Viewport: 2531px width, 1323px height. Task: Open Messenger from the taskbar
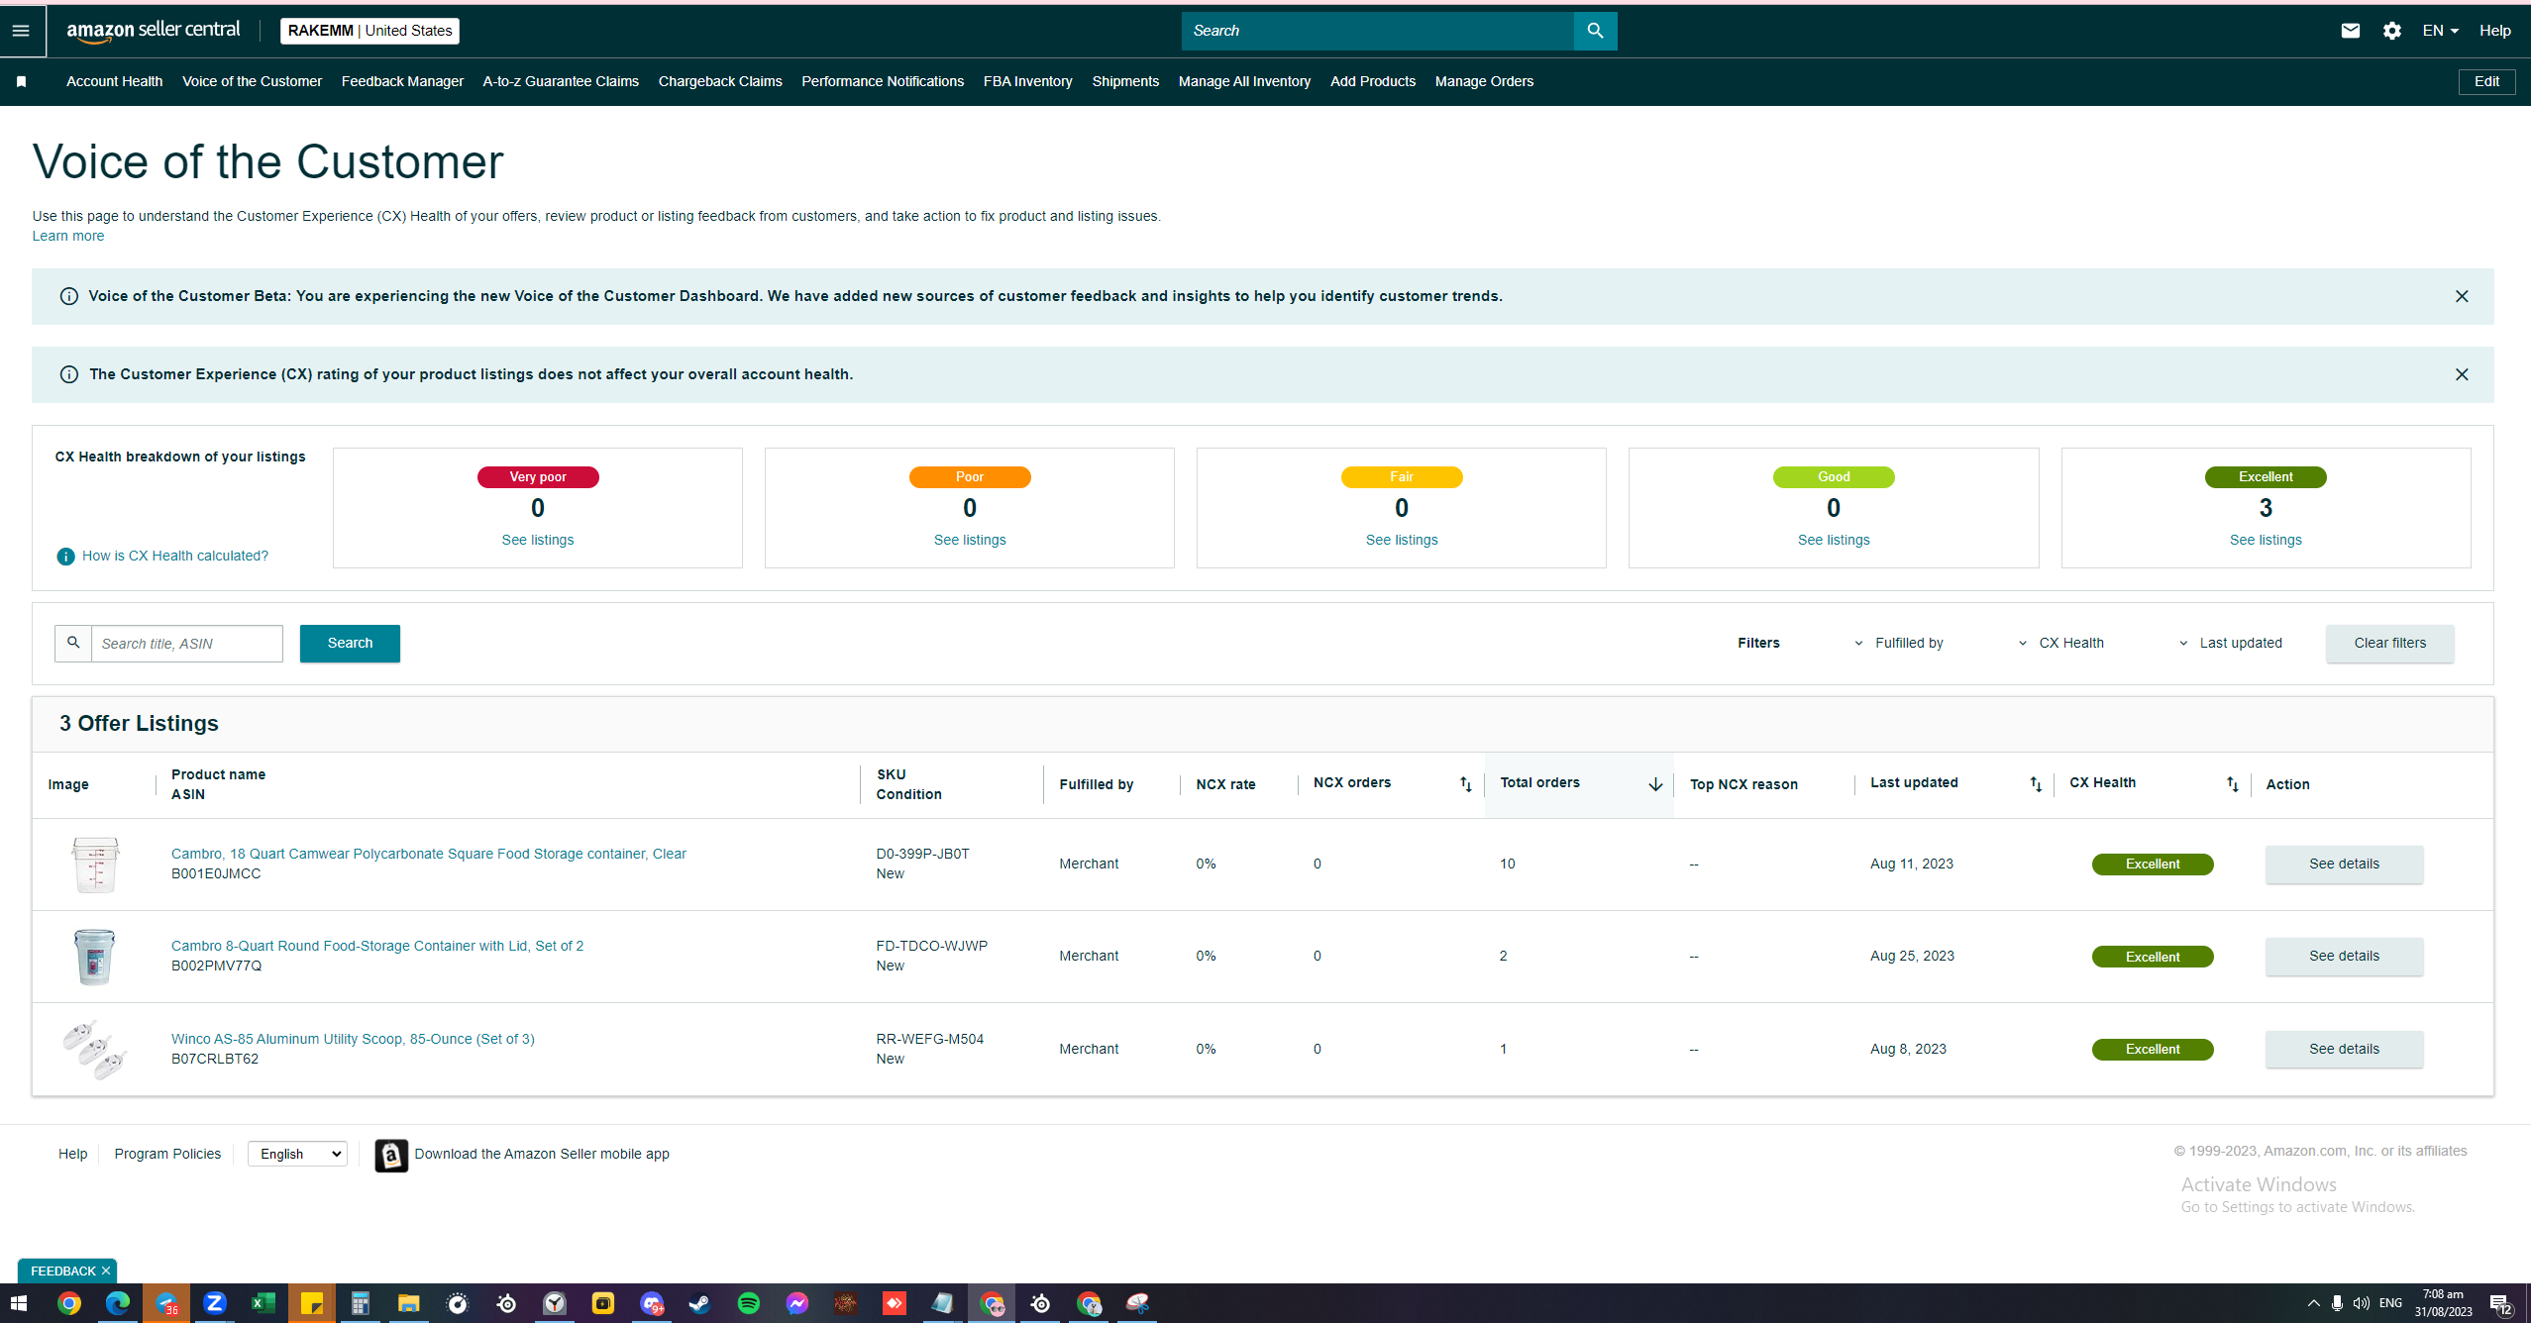click(796, 1303)
